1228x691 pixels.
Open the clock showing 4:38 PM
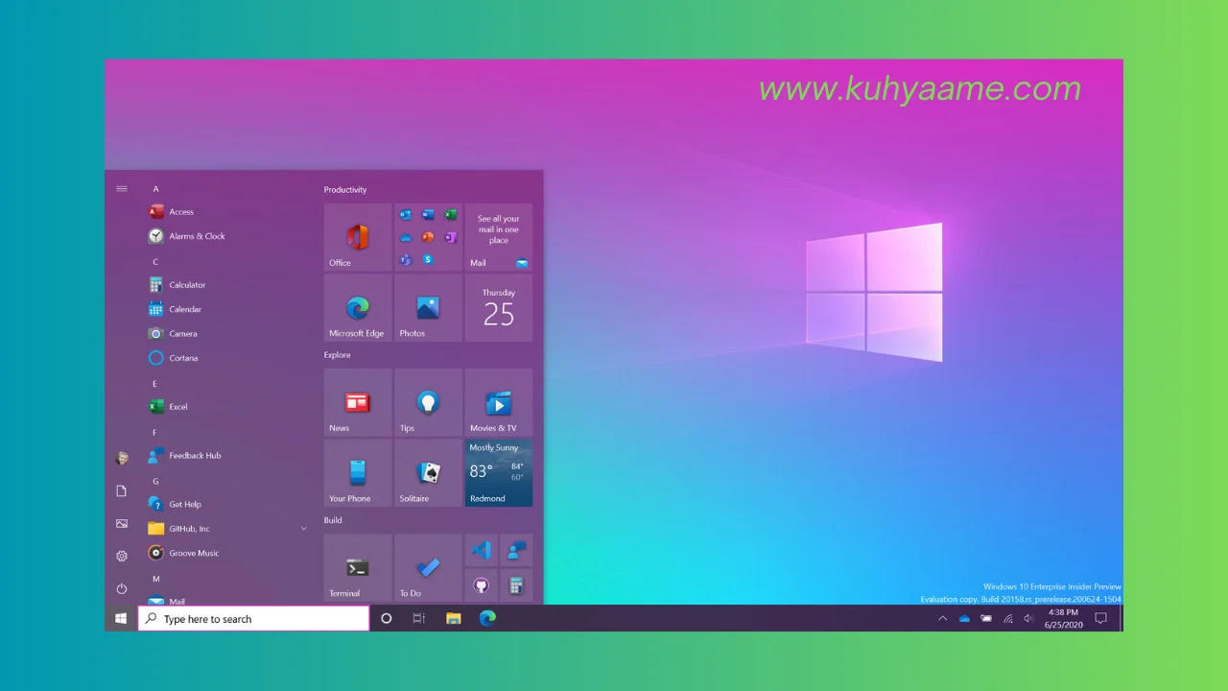(1063, 618)
